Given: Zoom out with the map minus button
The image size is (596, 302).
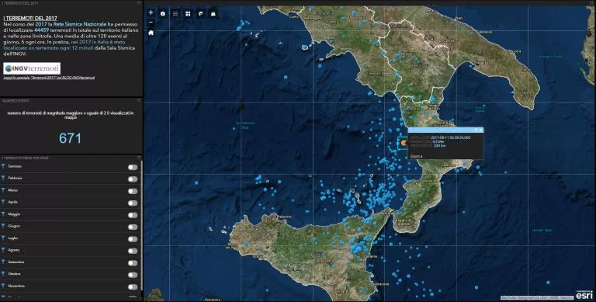Looking at the screenshot, I should [151, 23].
